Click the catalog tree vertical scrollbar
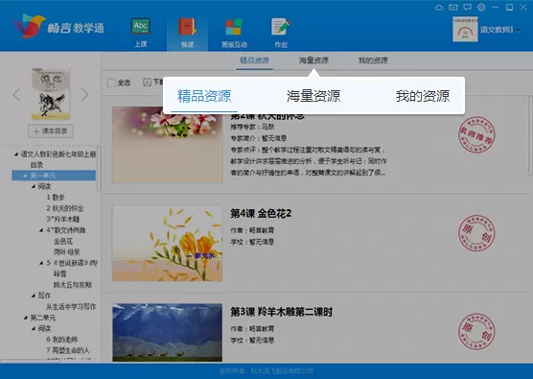The image size is (533, 379). pyautogui.click(x=99, y=168)
